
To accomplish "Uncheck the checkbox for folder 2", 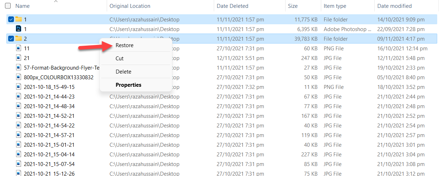I will [x=11, y=39].
